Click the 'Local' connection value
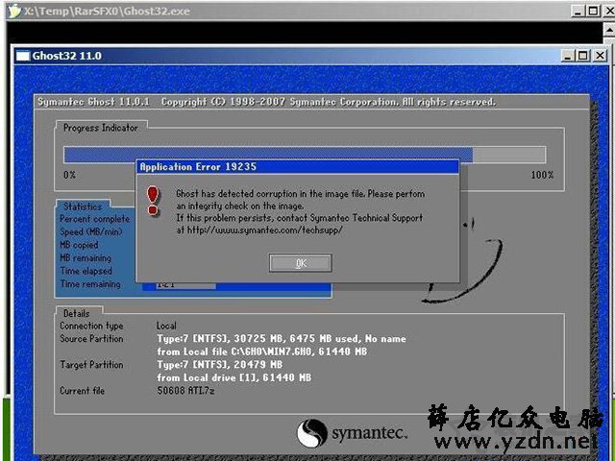The image size is (615, 461). (166, 326)
